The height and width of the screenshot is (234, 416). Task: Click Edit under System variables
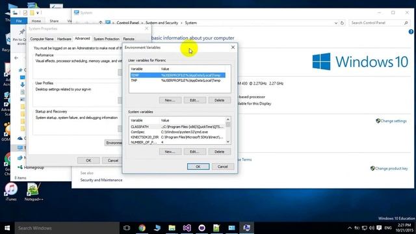coord(195,151)
